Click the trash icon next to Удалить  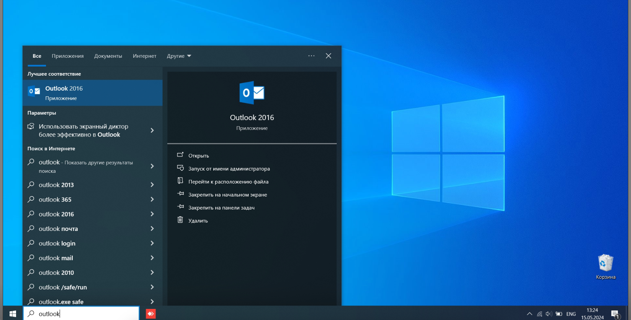tap(180, 220)
